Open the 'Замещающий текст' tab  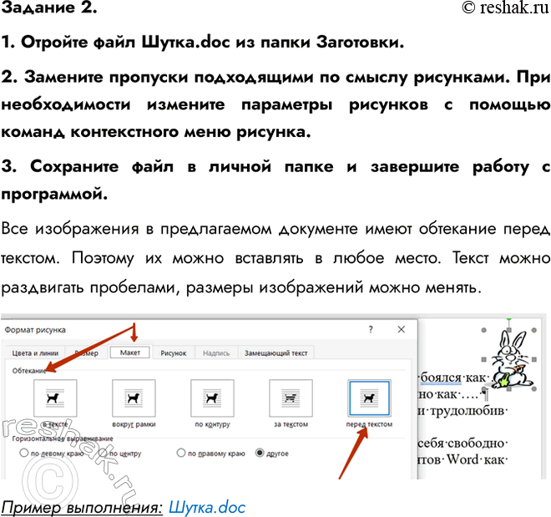(x=275, y=353)
